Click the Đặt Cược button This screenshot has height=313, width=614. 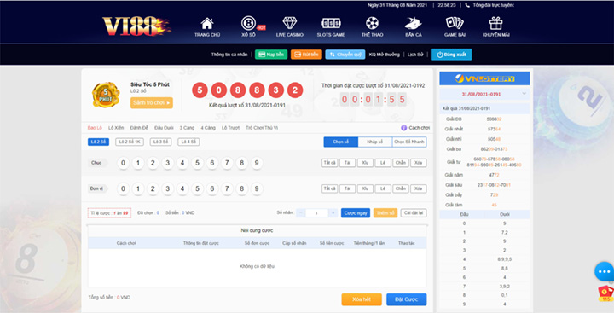407,299
